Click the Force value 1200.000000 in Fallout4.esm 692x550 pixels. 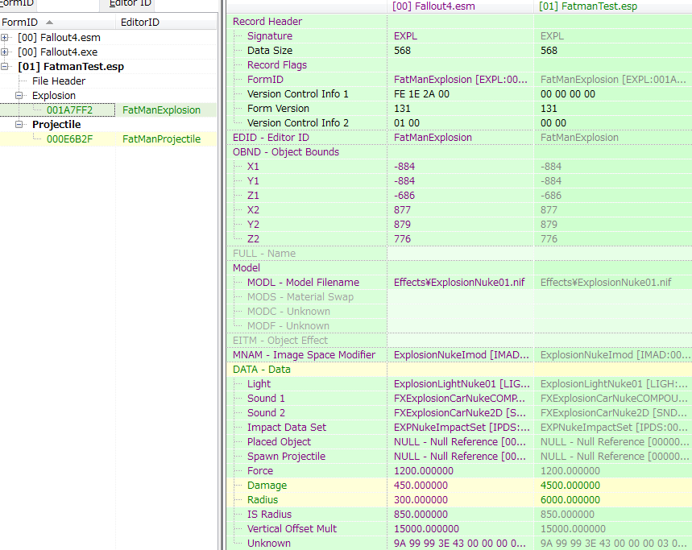423,471
